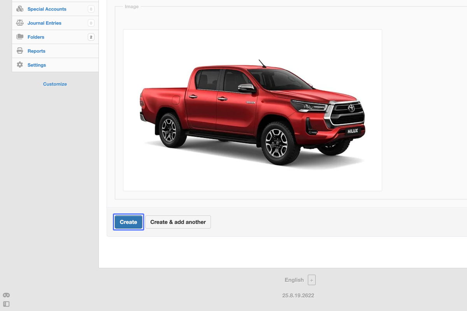Click the English language label
467x311 pixels.
point(294,280)
